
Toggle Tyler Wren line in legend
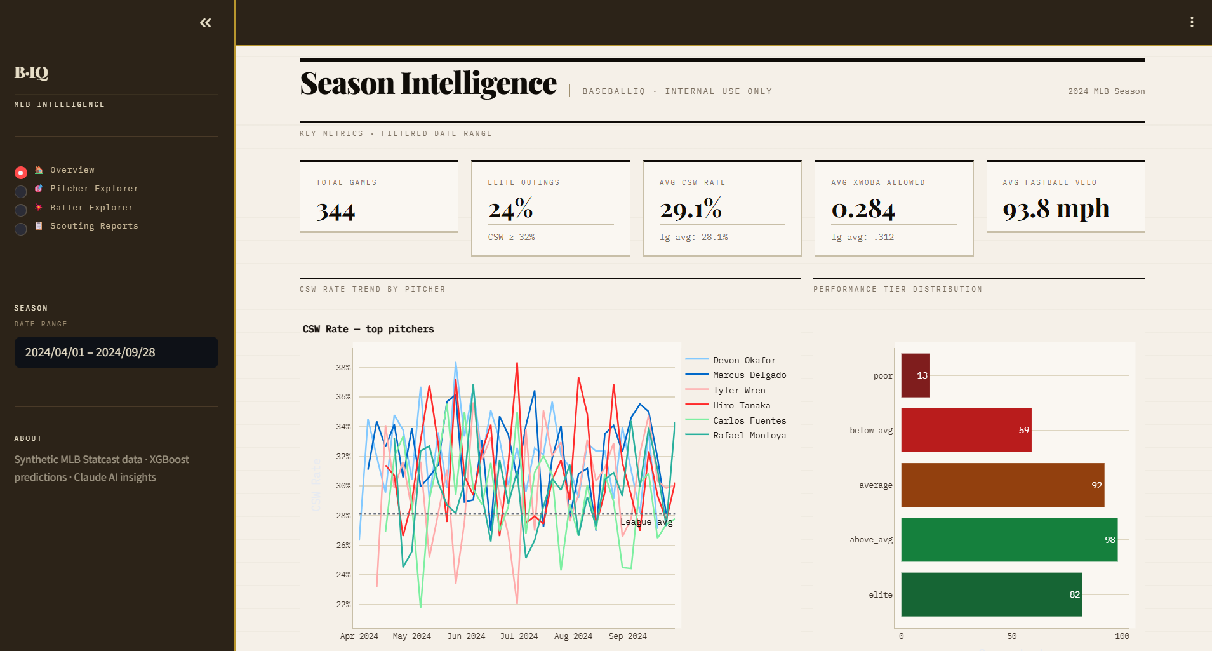click(726, 391)
